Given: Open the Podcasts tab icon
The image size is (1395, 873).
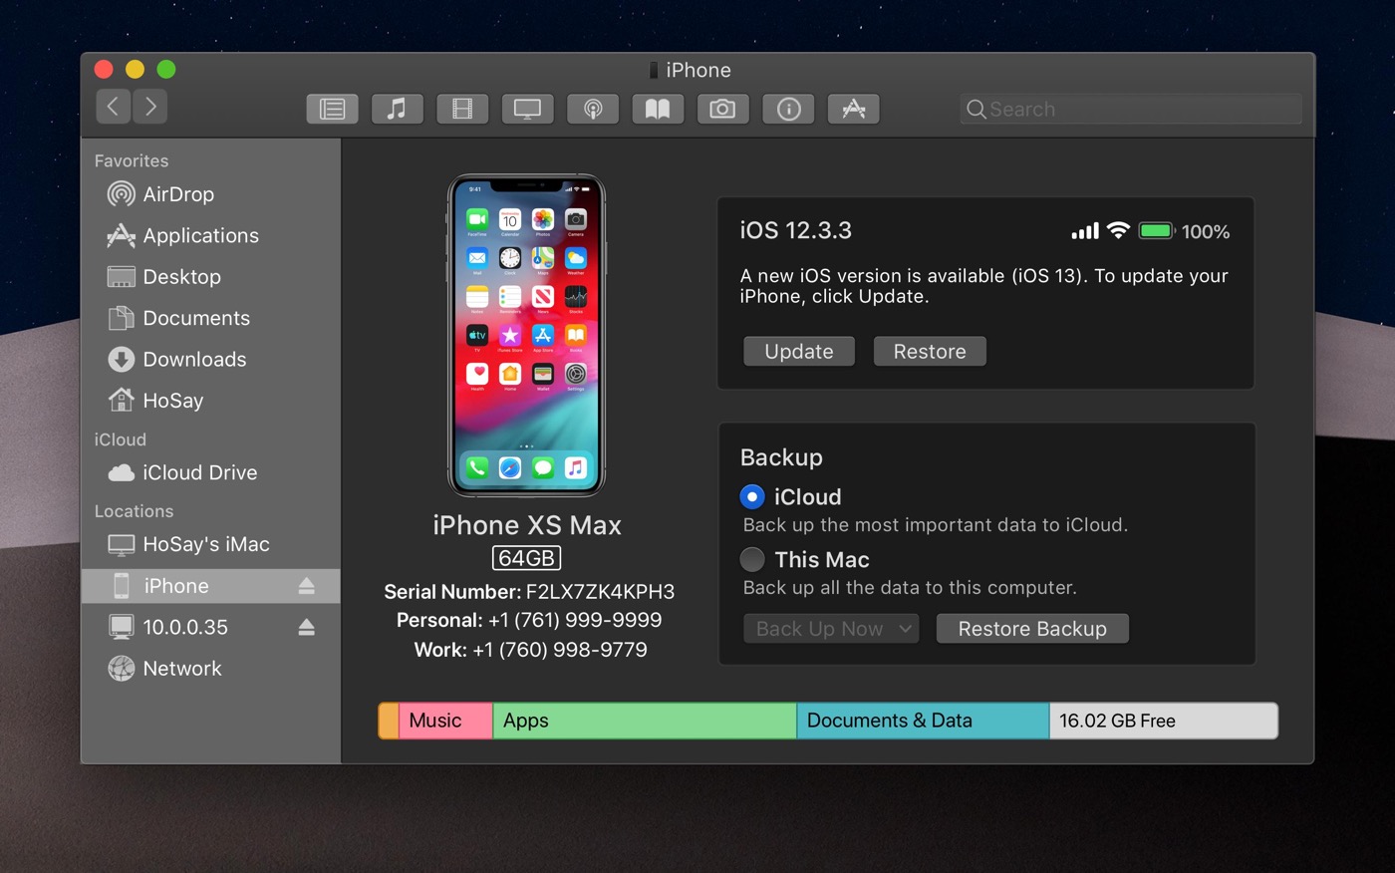Looking at the screenshot, I should pyautogui.click(x=593, y=109).
